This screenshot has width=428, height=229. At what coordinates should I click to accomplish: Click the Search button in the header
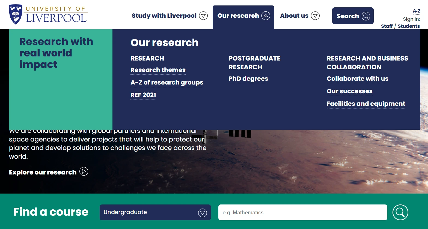pos(353,16)
